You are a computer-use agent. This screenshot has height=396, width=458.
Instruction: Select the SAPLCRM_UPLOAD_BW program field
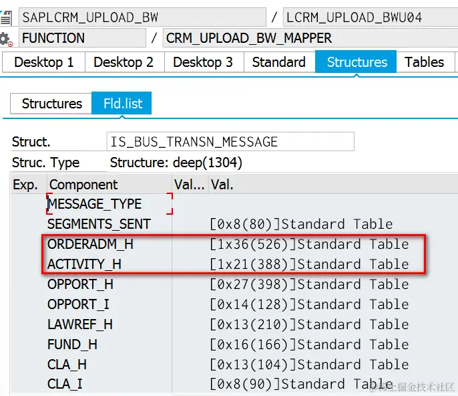(x=142, y=17)
